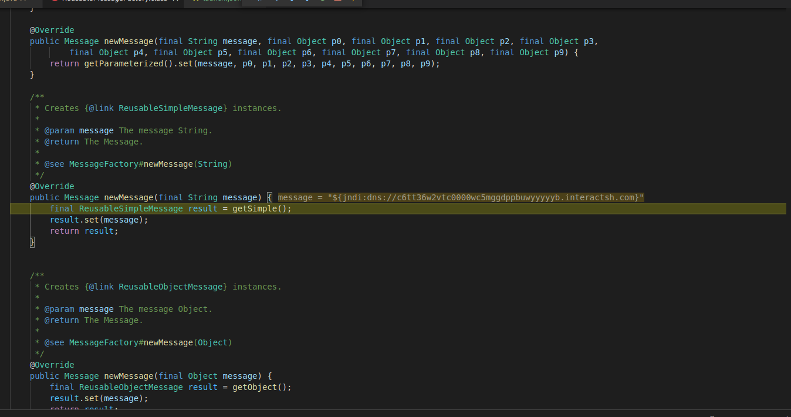
Task: Click parameter p9 in the method signature
Action: tap(559, 52)
